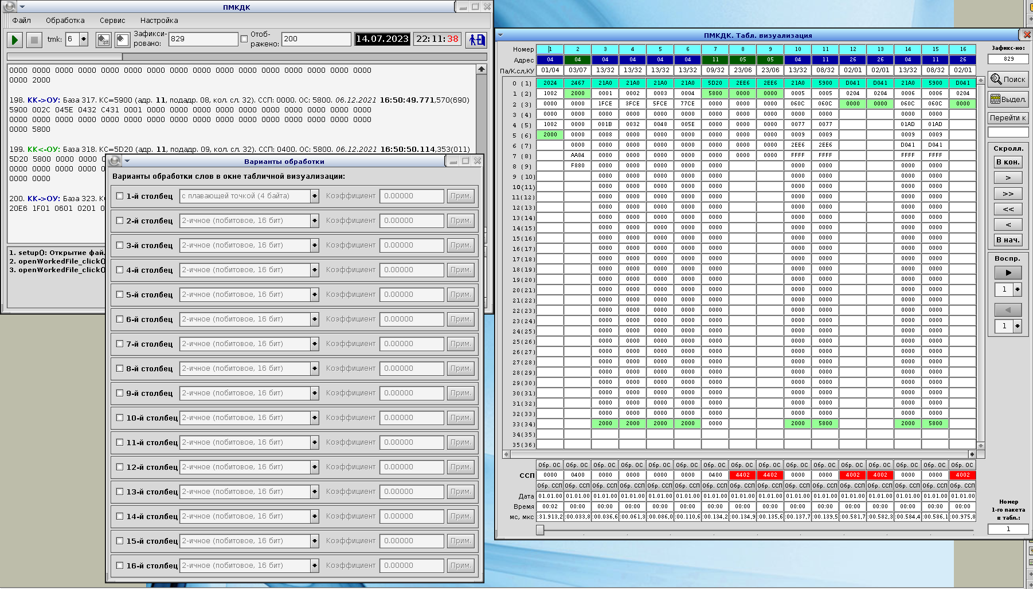1033x589 pixels.
Task: Click the exit door icon
Action: coord(476,40)
